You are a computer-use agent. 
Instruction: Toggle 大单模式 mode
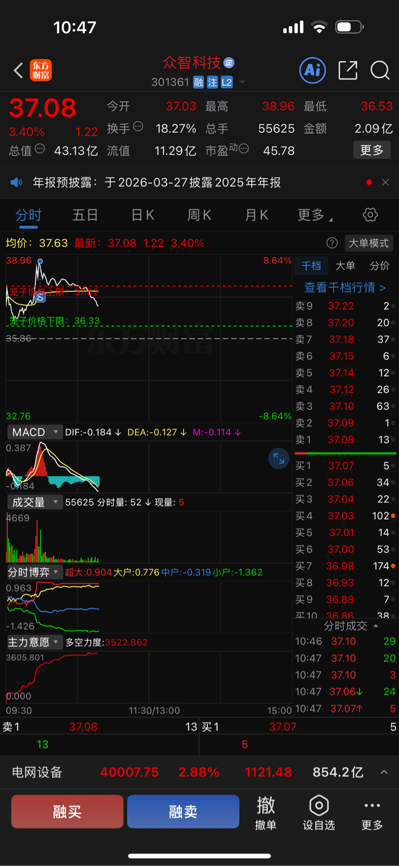368,243
